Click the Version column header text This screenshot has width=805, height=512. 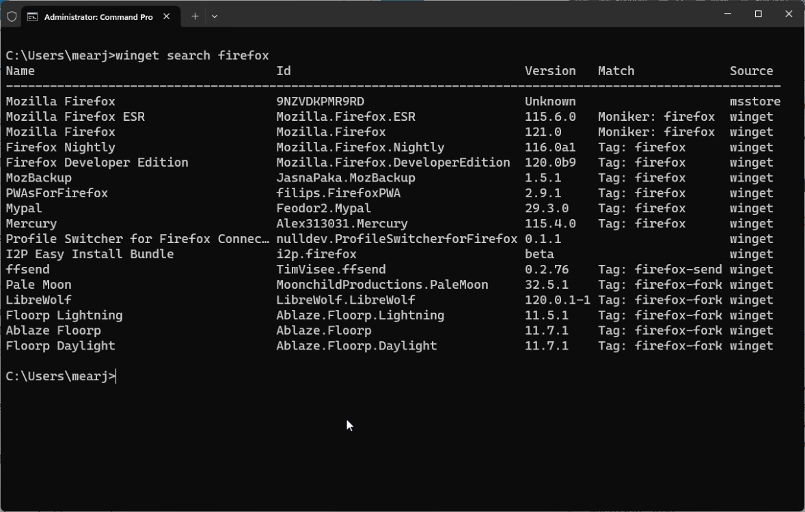[550, 70]
